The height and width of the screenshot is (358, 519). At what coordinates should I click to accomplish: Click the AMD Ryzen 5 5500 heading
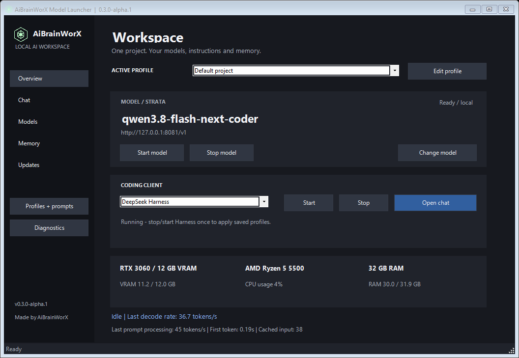(274, 268)
